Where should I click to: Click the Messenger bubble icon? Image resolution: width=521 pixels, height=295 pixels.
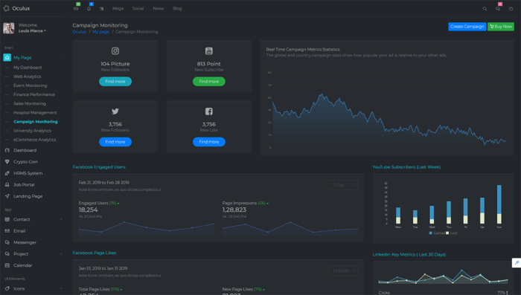(7, 242)
